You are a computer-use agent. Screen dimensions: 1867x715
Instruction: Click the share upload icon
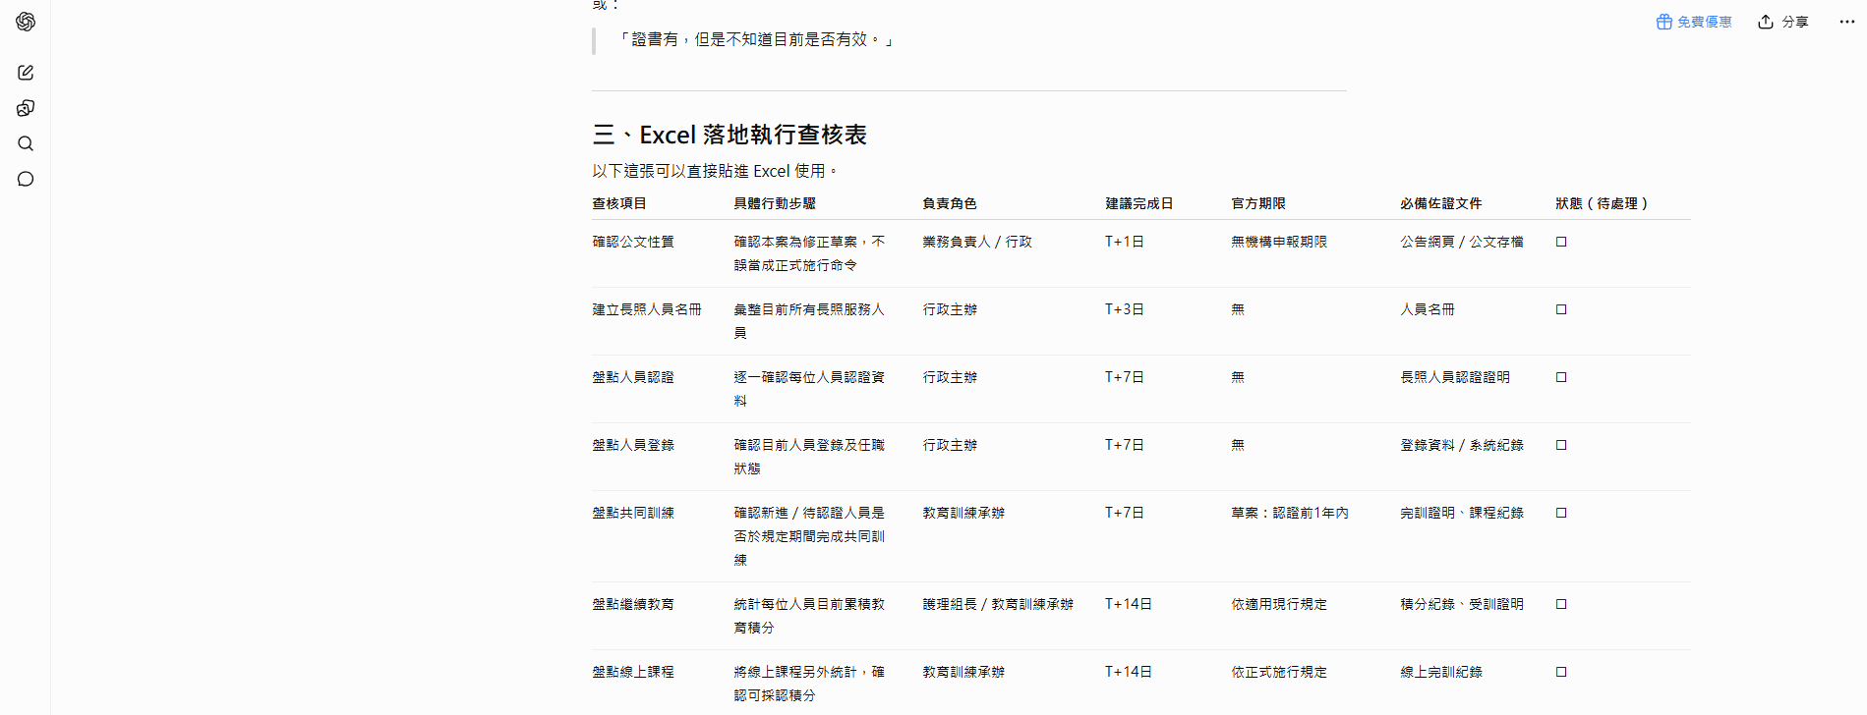tap(1766, 22)
